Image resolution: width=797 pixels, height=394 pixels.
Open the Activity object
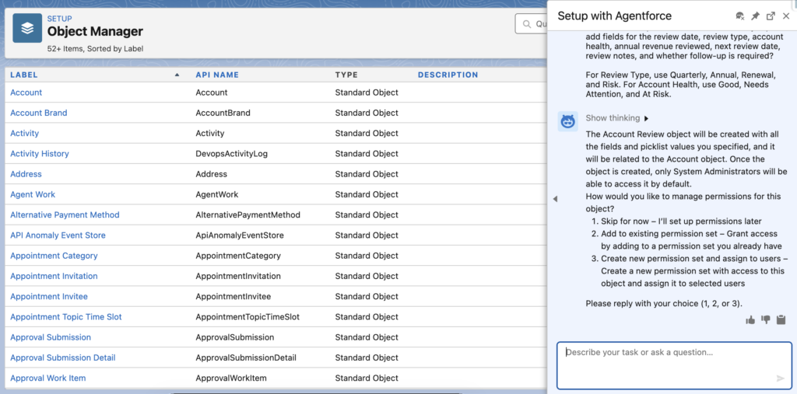click(24, 133)
